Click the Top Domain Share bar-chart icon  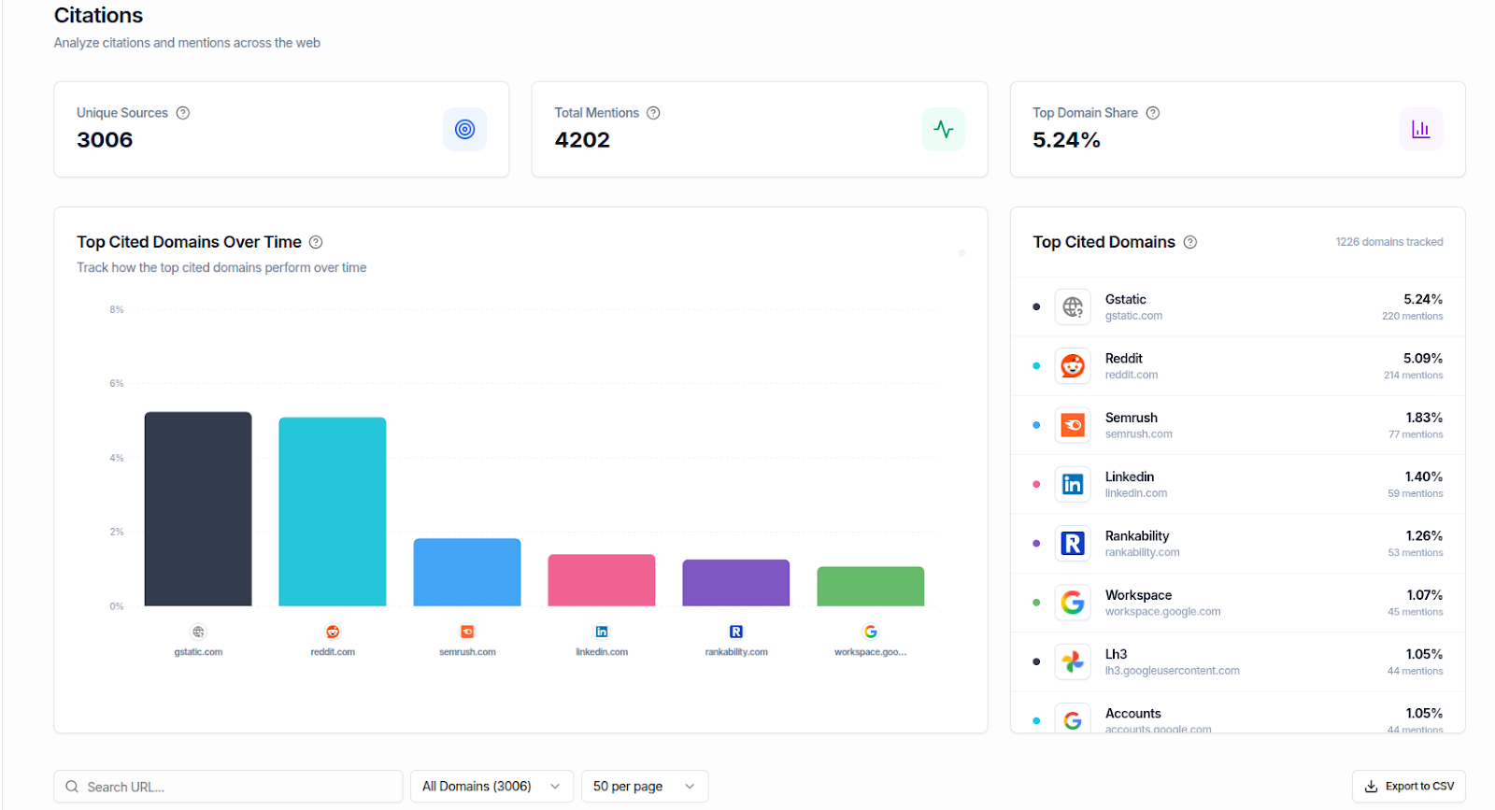[x=1420, y=129]
